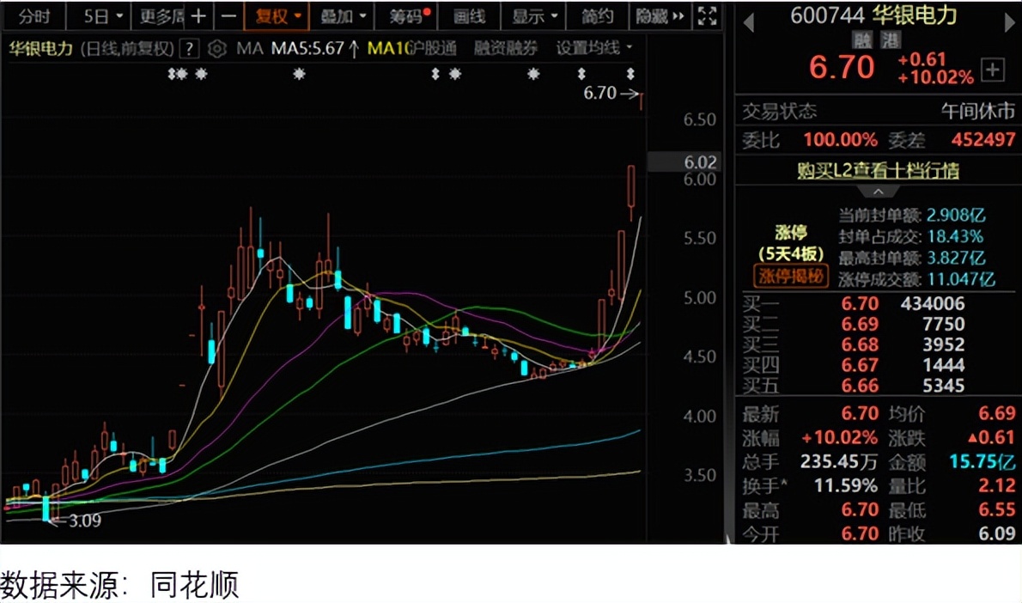Click the stock code 600744
The image size is (1022, 603).
826,15
